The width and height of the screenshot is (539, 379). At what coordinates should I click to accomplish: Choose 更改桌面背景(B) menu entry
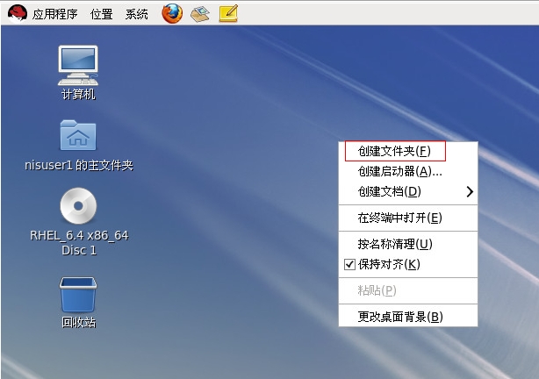[x=408, y=317]
